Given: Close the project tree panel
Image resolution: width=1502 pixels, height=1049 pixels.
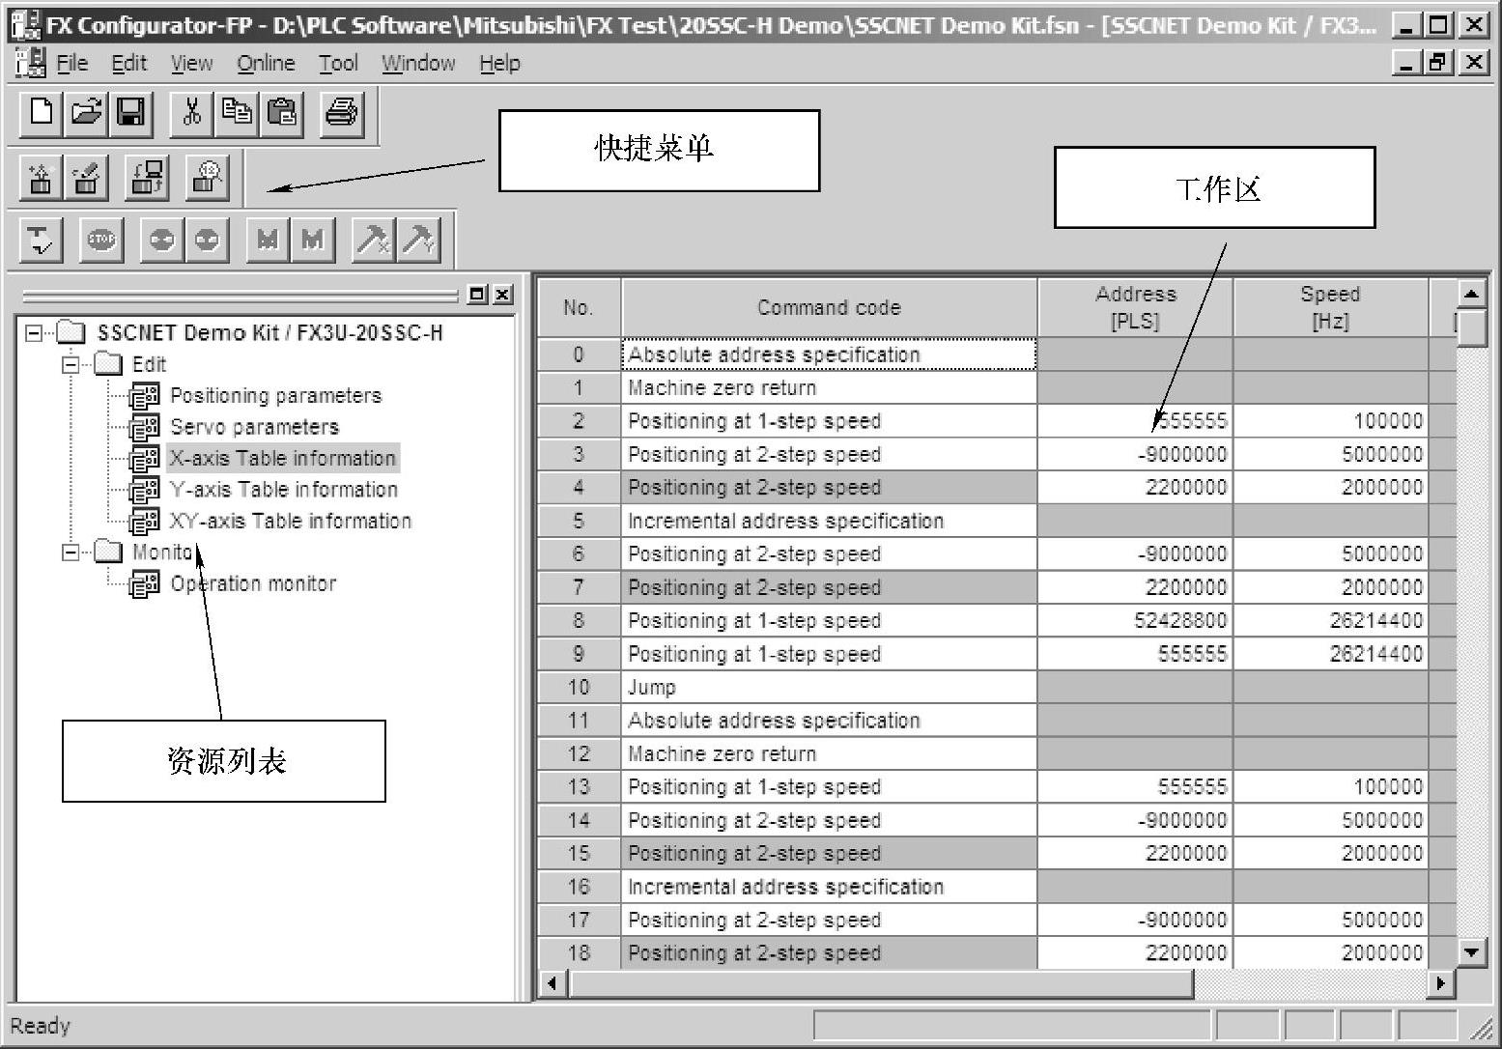Looking at the screenshot, I should 502,295.
